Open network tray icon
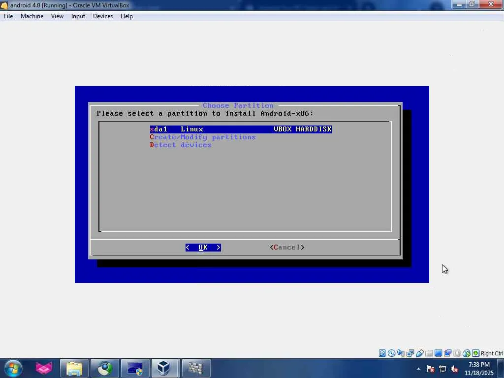The height and width of the screenshot is (378, 504). 442,369
